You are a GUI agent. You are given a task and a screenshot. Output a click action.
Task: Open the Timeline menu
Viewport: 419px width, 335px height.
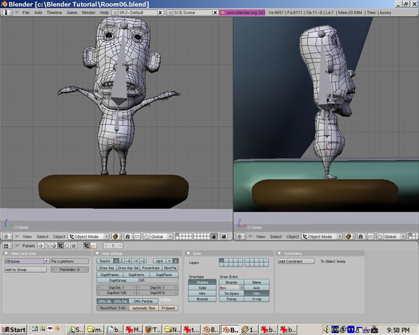coord(54,13)
